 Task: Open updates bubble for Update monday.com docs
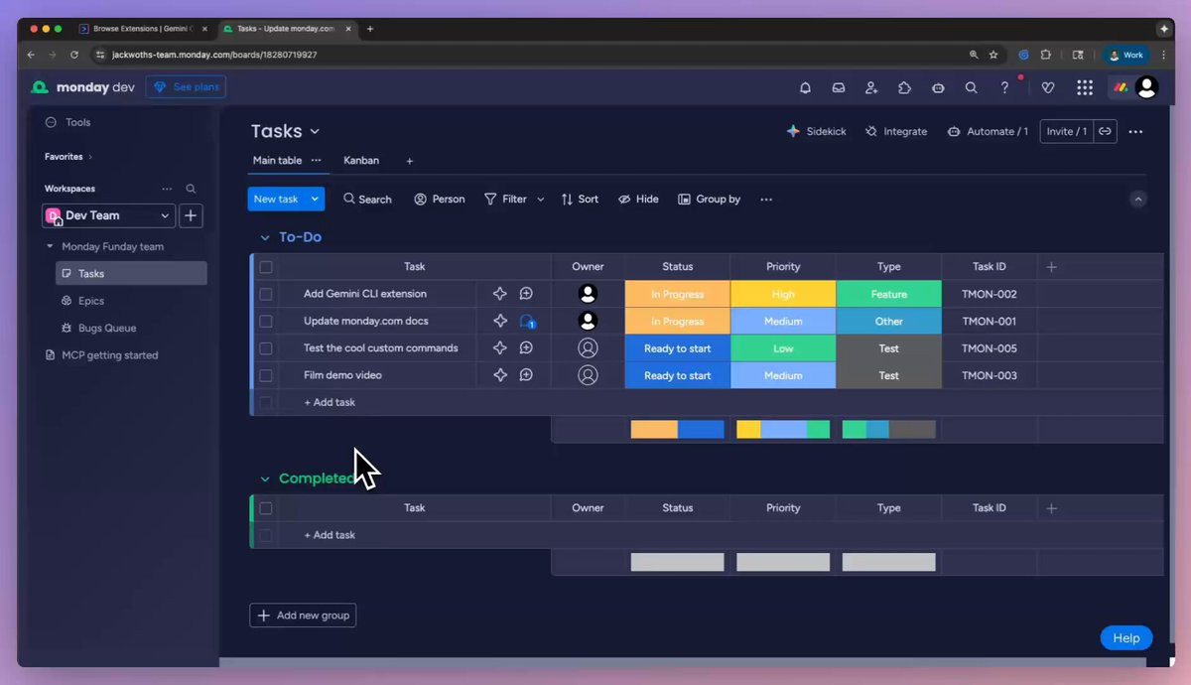click(527, 322)
